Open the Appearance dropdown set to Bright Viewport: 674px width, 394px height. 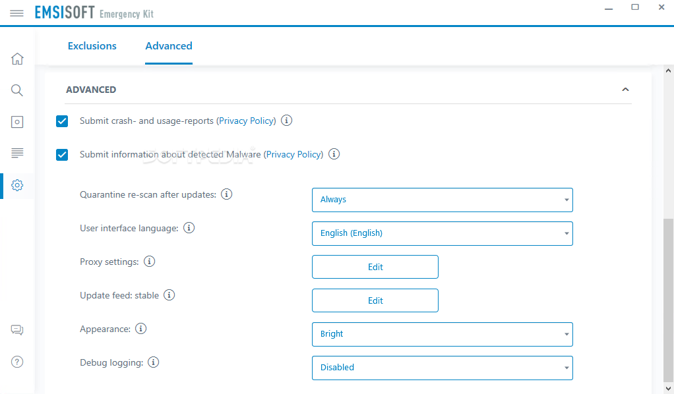pos(443,334)
